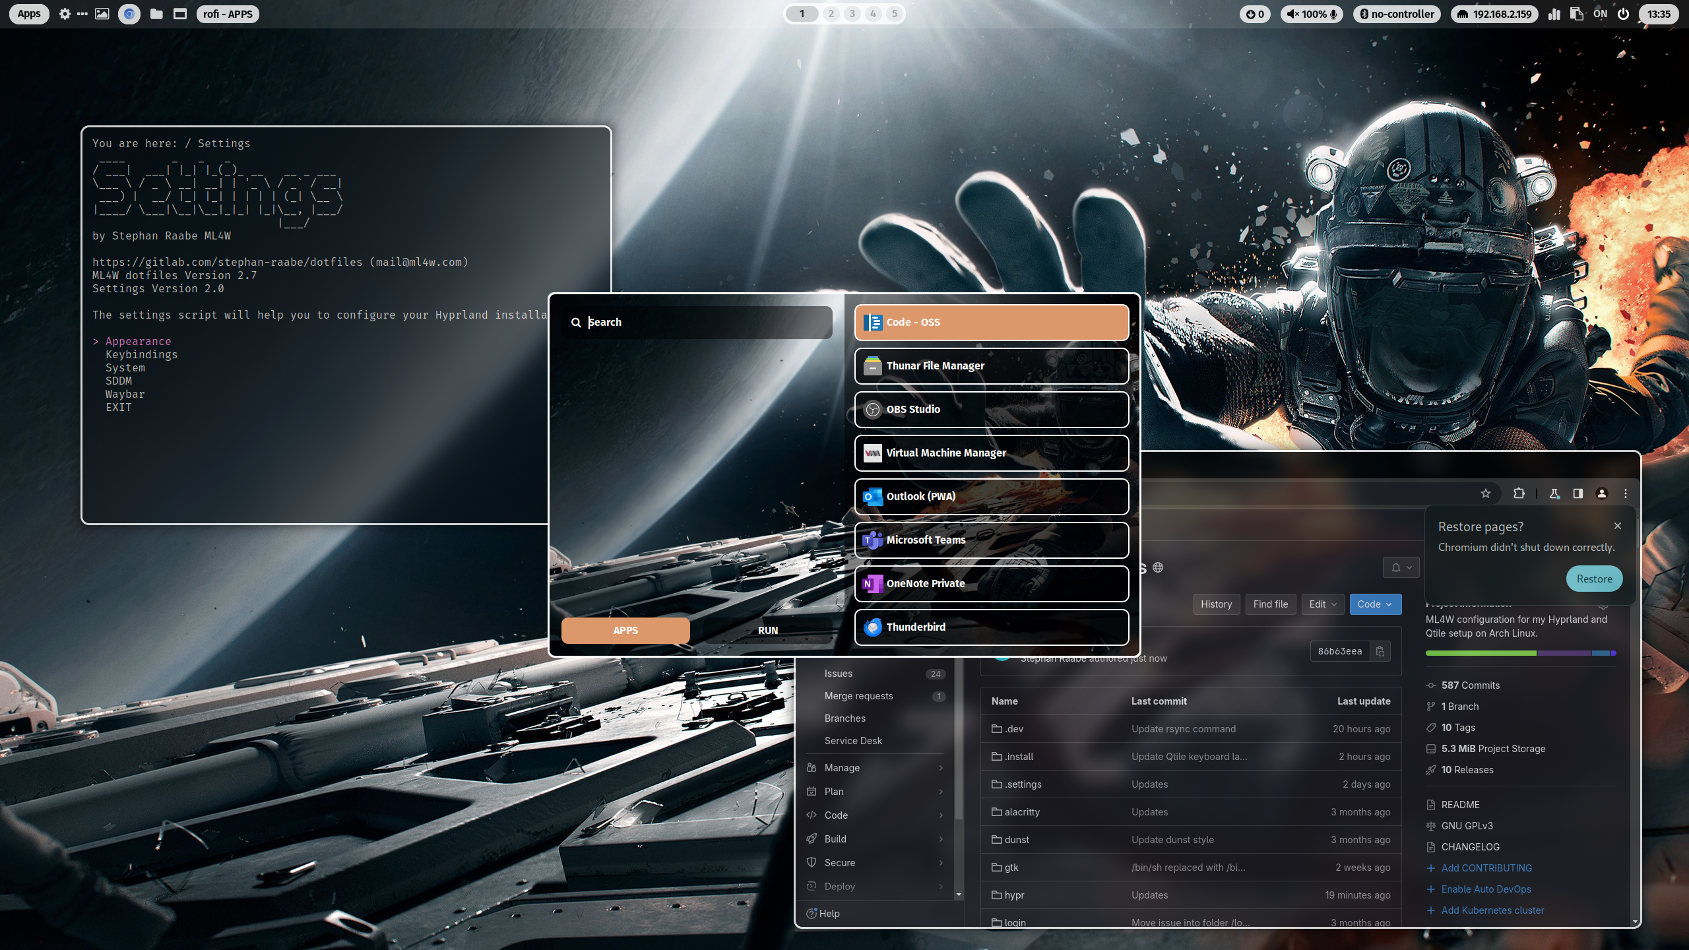Click the power icon in the waybar
1689x950 pixels.
coord(1624,14)
